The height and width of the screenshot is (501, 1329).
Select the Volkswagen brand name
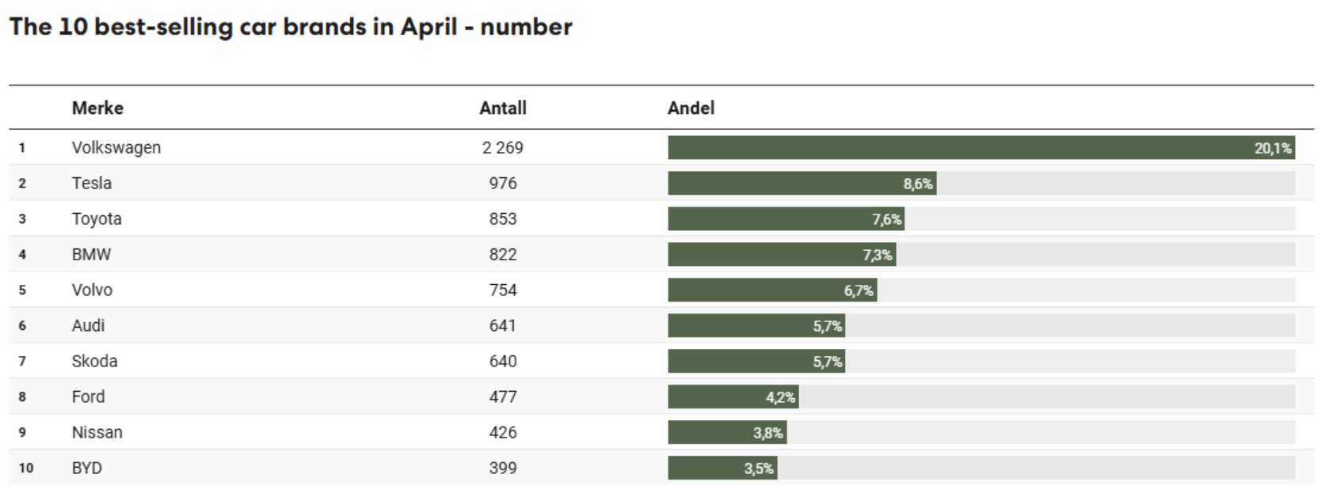116,148
